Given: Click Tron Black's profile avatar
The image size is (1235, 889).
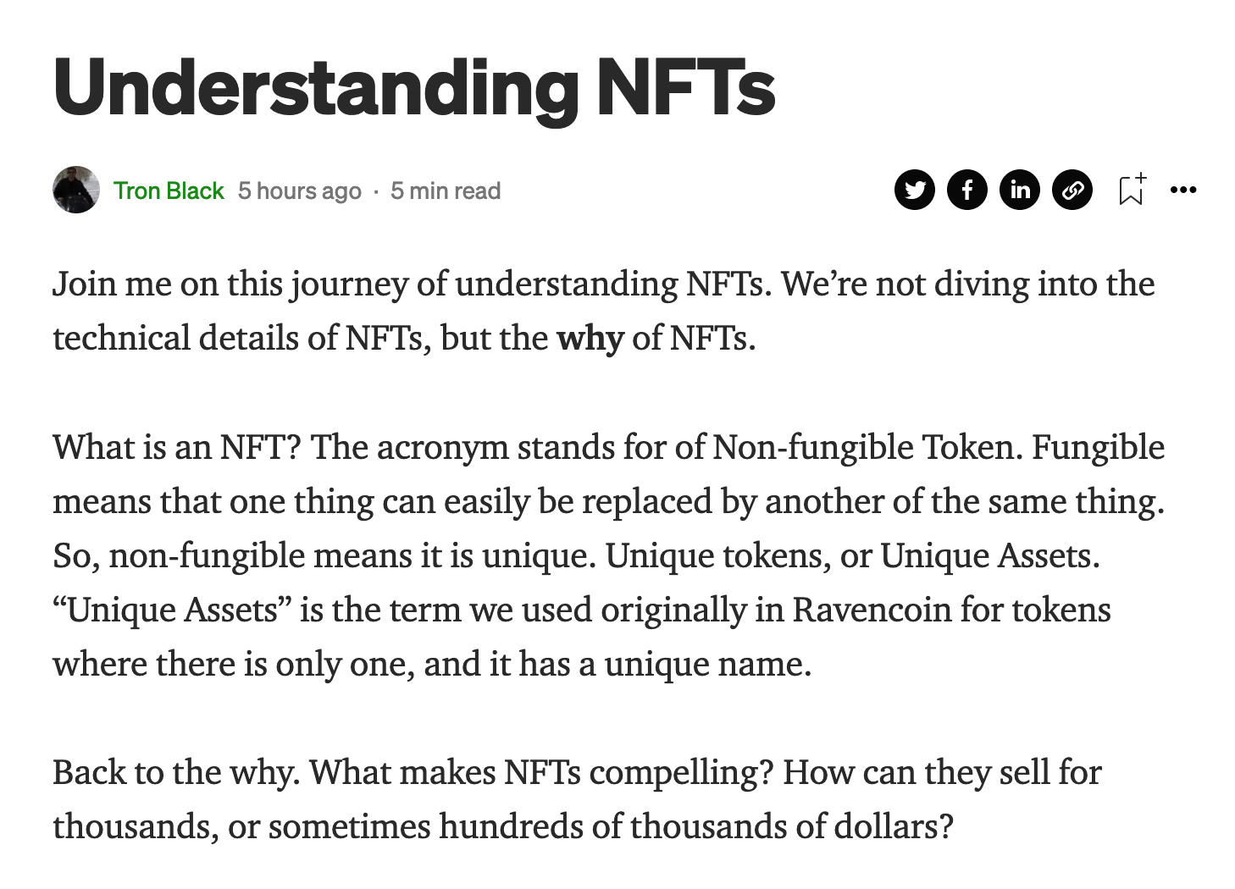Looking at the screenshot, I should point(76,190).
